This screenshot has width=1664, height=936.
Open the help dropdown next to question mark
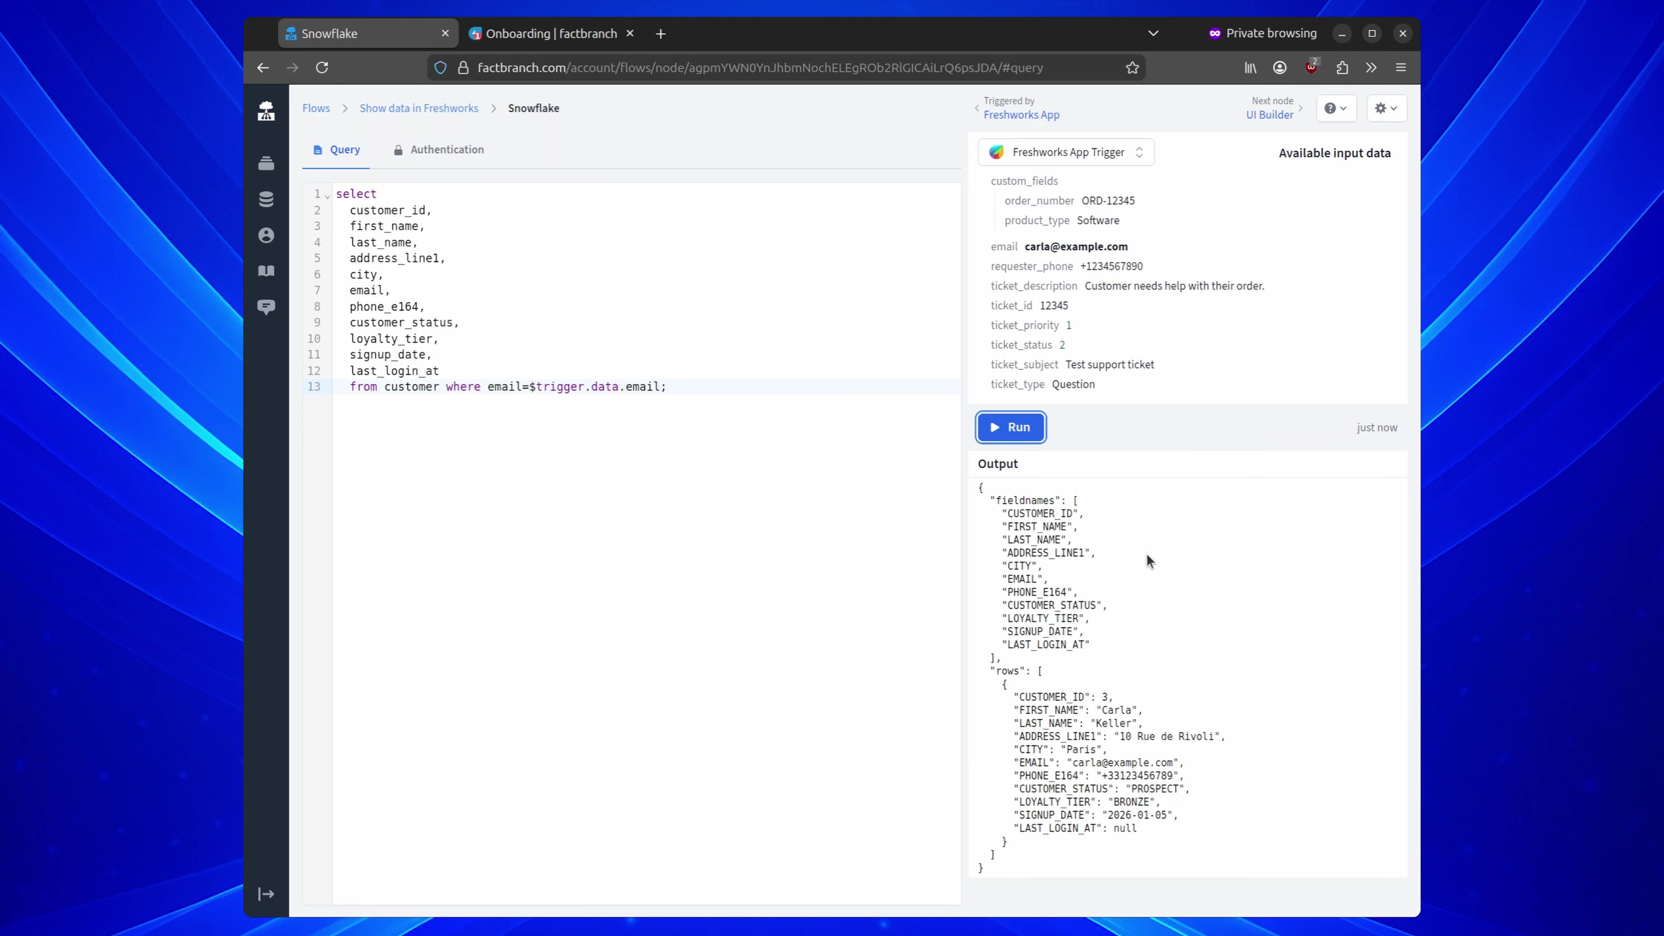point(1336,108)
